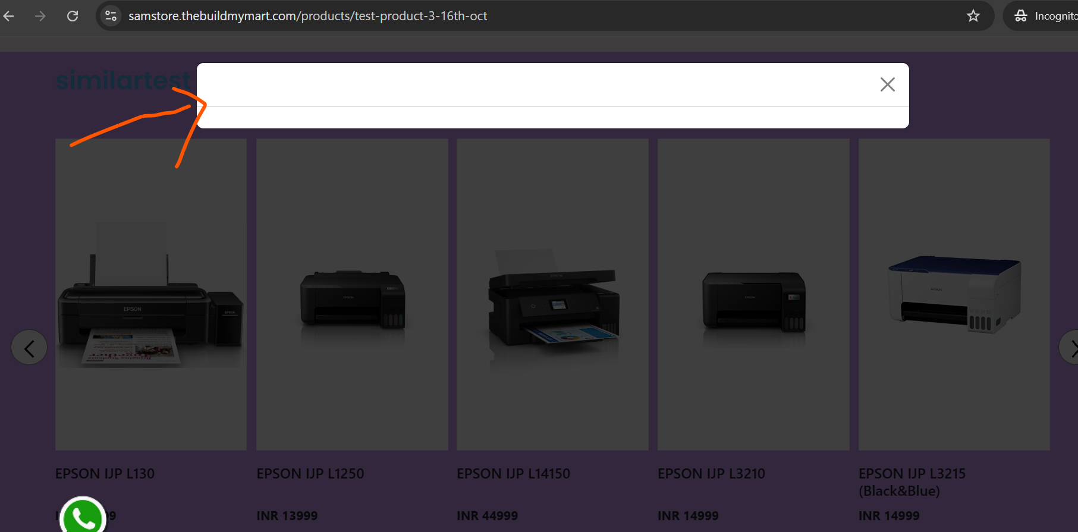Click the similartest heading
This screenshot has width=1078, height=532.
pyautogui.click(x=124, y=80)
